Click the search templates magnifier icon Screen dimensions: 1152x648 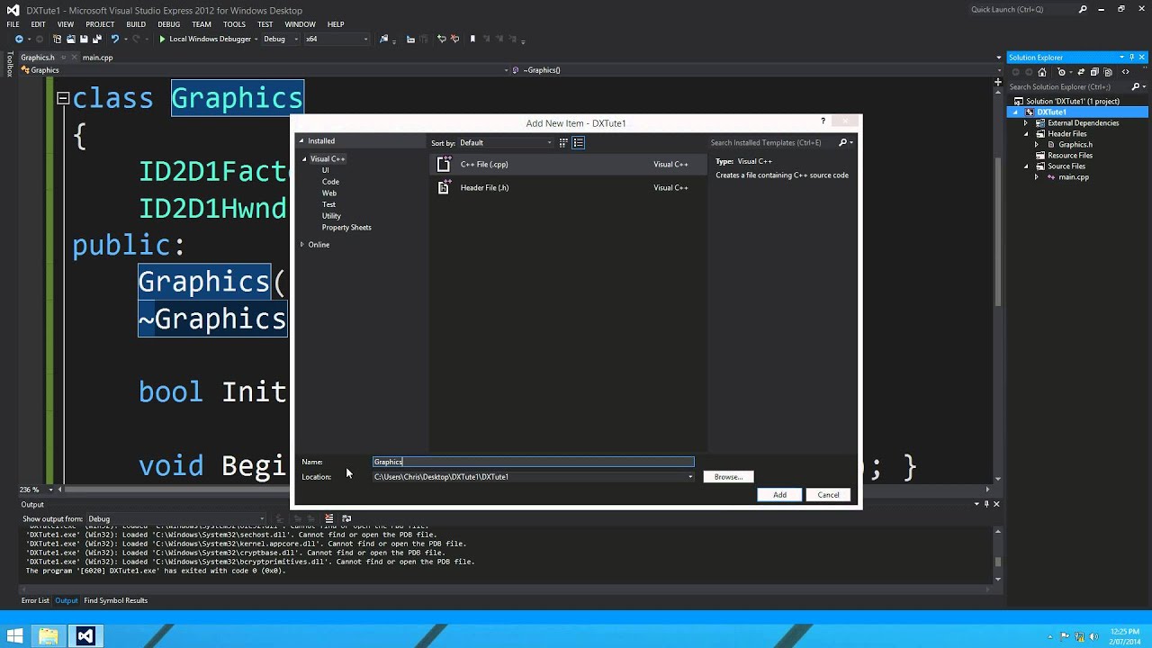843,142
